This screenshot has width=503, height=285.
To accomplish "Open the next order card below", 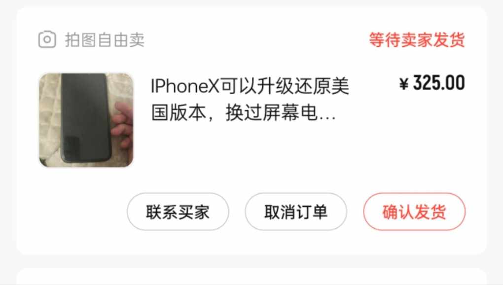I will (x=251, y=276).
